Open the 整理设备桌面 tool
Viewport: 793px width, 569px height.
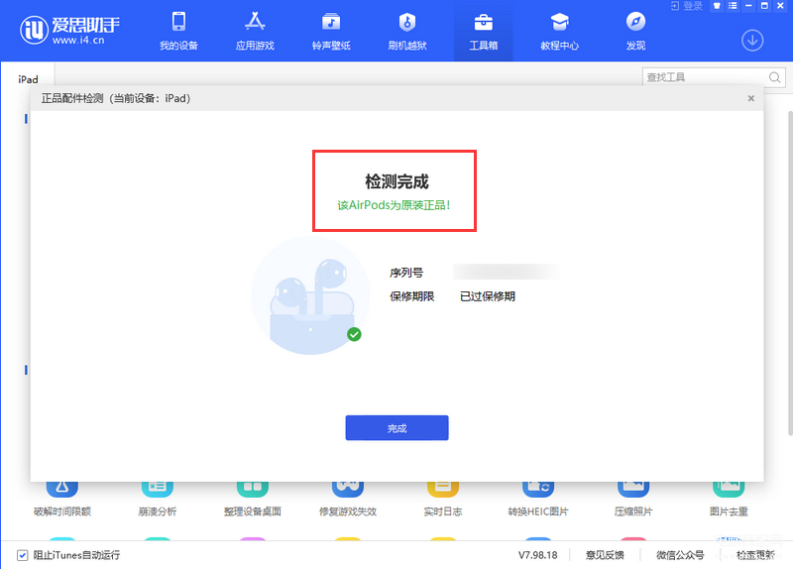click(x=253, y=499)
